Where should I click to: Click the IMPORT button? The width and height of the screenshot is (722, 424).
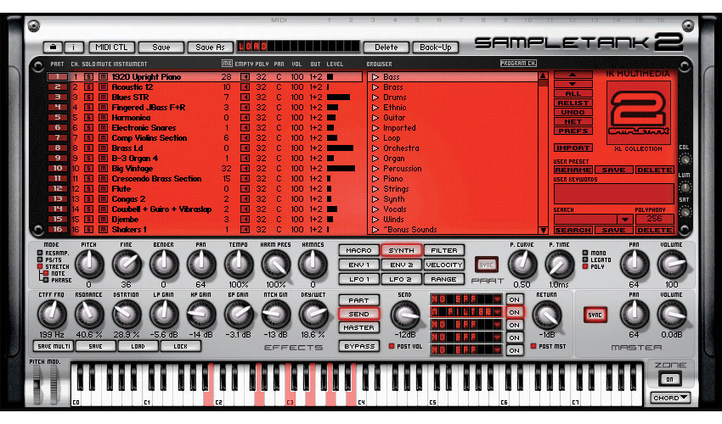[573, 148]
